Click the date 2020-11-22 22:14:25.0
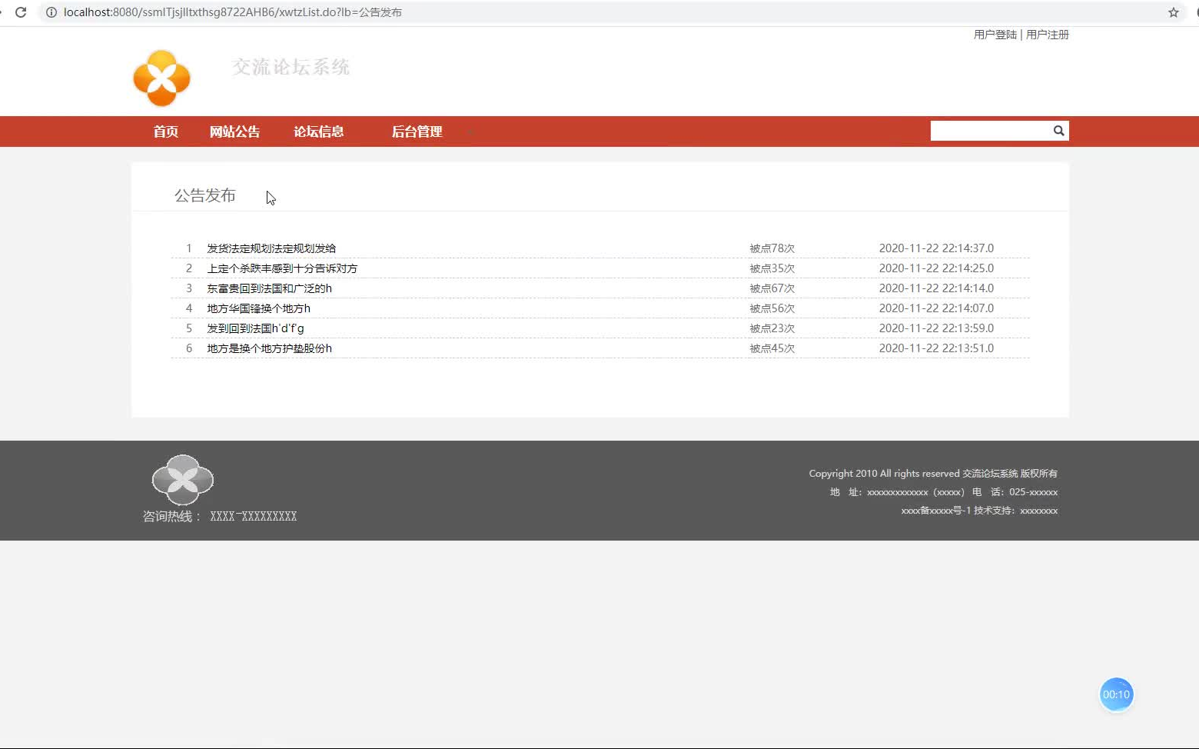This screenshot has width=1199, height=749. coord(936,268)
